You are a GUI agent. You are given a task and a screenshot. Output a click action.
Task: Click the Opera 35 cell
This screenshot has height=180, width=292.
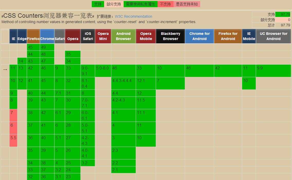pyautogui.click(x=73, y=54)
